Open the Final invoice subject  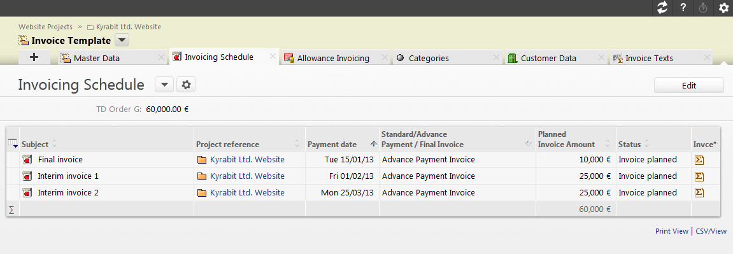click(x=60, y=160)
